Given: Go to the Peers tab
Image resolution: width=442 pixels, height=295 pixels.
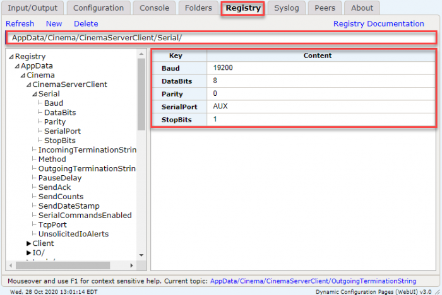Looking at the screenshot, I should pyautogui.click(x=325, y=8).
